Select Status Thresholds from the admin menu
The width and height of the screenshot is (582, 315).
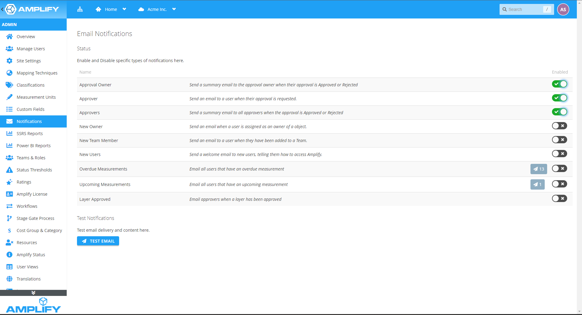(x=34, y=170)
